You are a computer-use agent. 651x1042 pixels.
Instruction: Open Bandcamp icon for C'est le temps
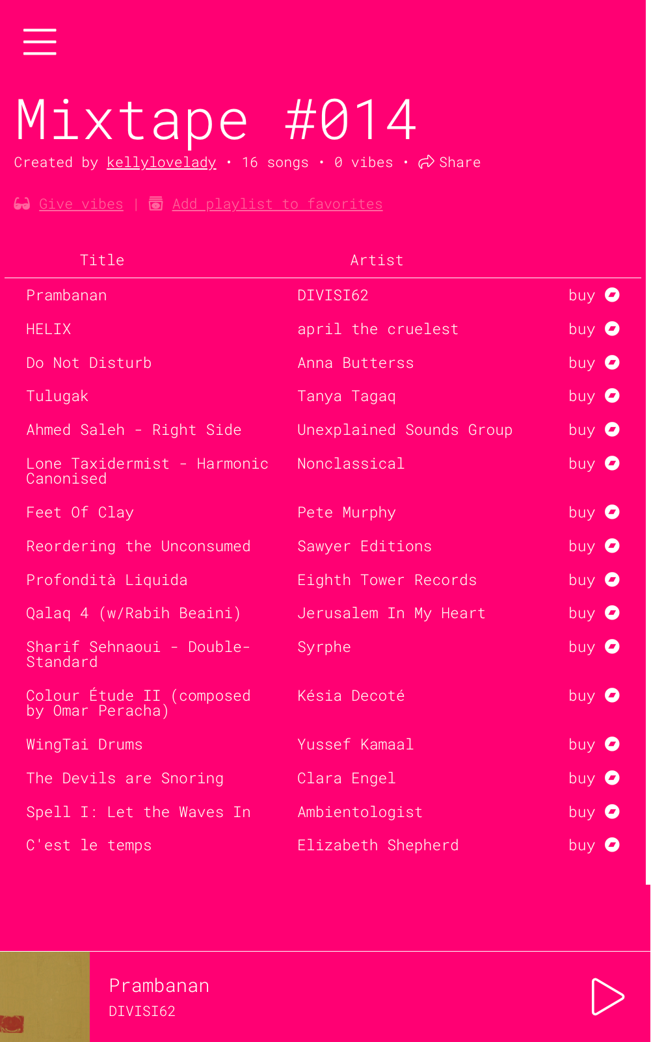612,845
